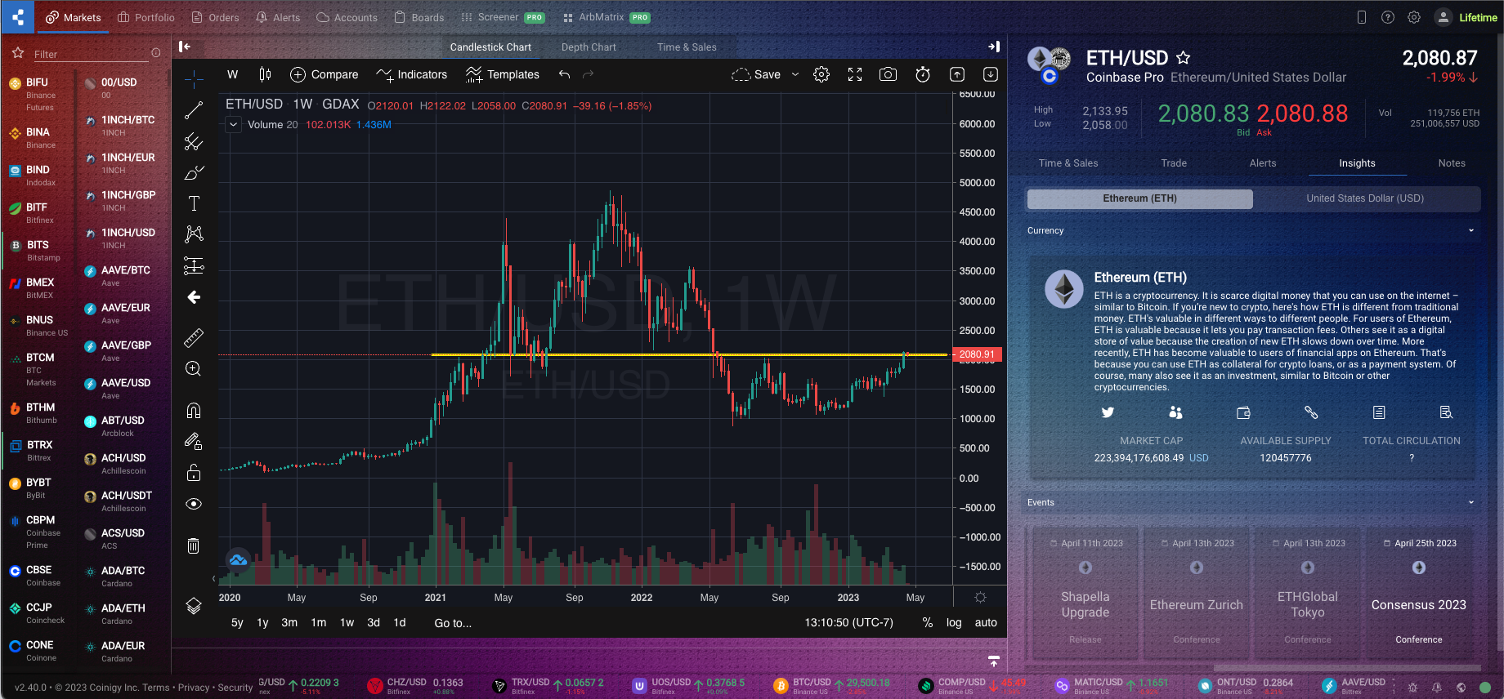The image size is (1504, 699).
Task: Select the Coinbase Prime exchange
Action: [x=38, y=532]
